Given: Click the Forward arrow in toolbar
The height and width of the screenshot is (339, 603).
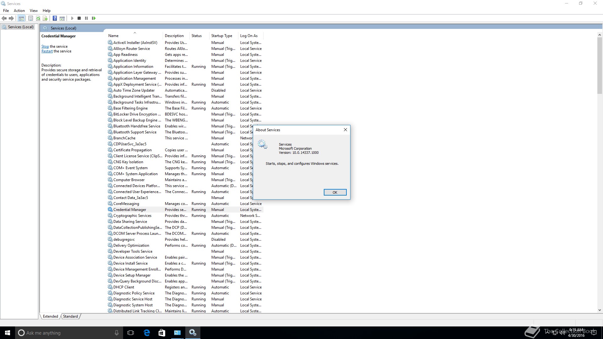Looking at the screenshot, I should pos(11,18).
